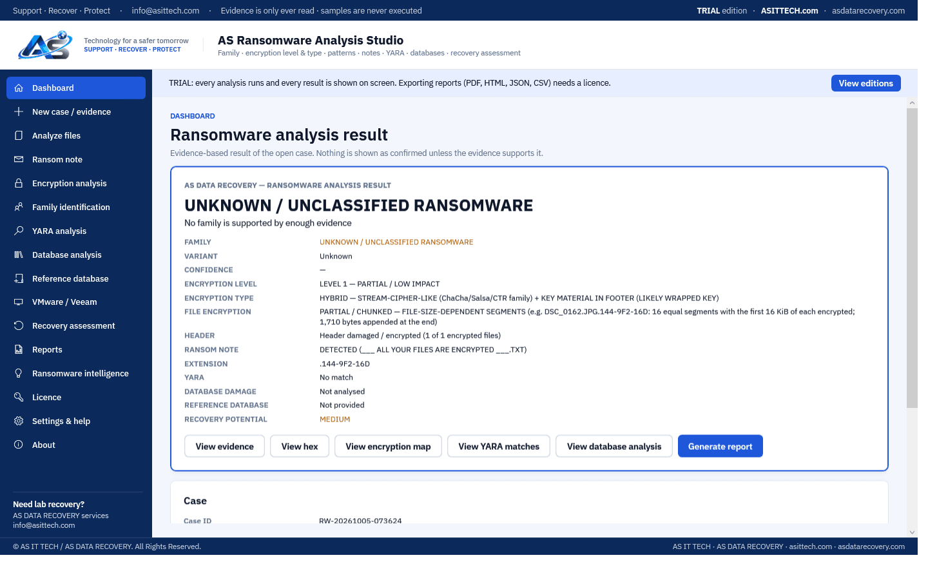Click the Database analysis icon
The image size is (928, 580).
click(x=19, y=255)
